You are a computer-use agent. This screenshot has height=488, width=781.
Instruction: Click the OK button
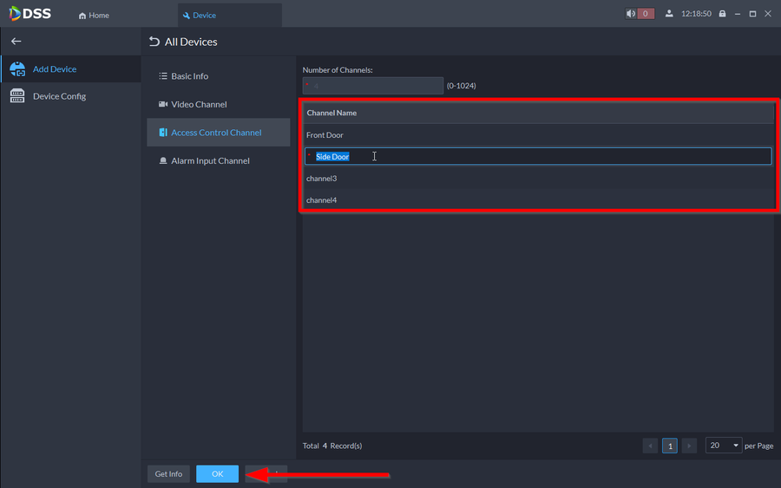pos(217,474)
